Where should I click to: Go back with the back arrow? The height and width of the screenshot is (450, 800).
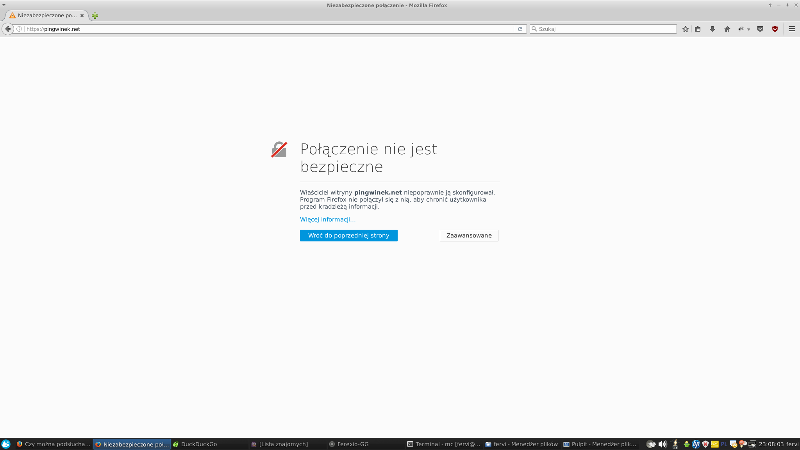(x=8, y=29)
